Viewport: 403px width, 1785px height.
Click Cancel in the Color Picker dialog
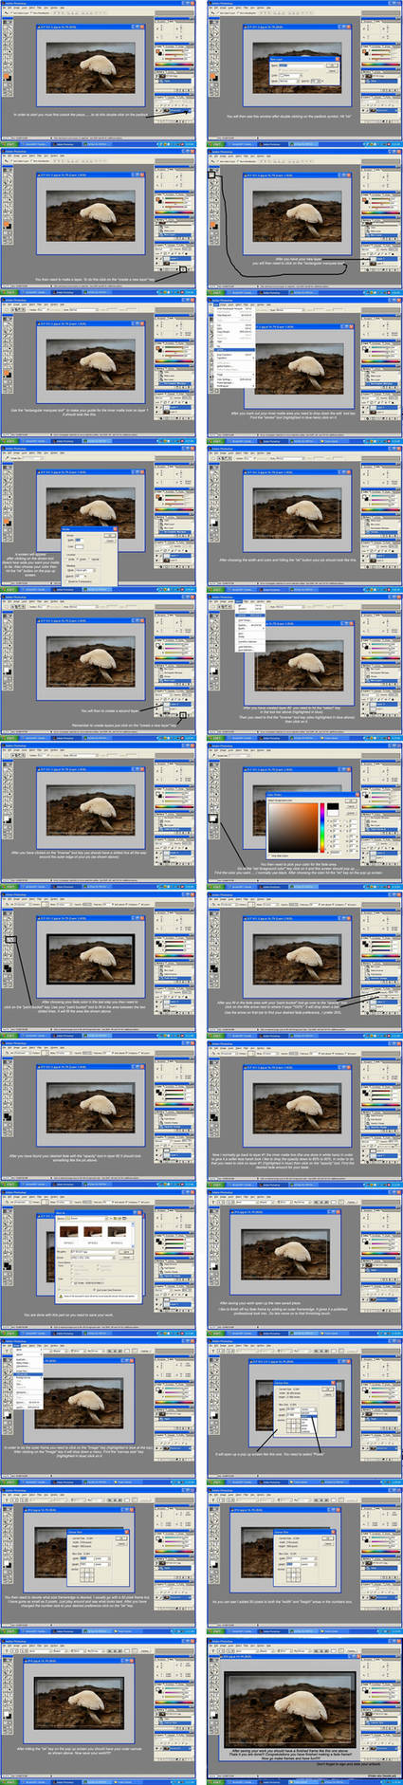[x=351, y=805]
